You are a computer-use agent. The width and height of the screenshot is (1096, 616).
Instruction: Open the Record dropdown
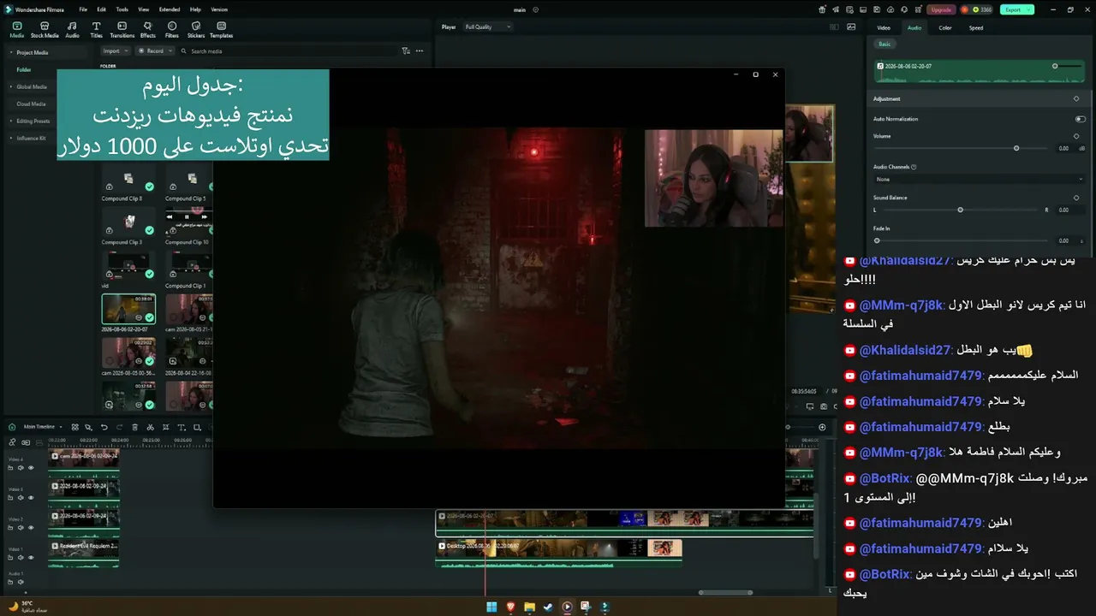[156, 51]
